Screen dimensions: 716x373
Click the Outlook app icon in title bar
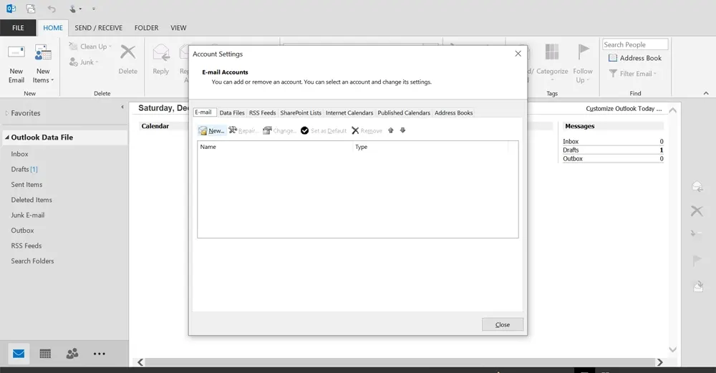pyautogui.click(x=11, y=8)
